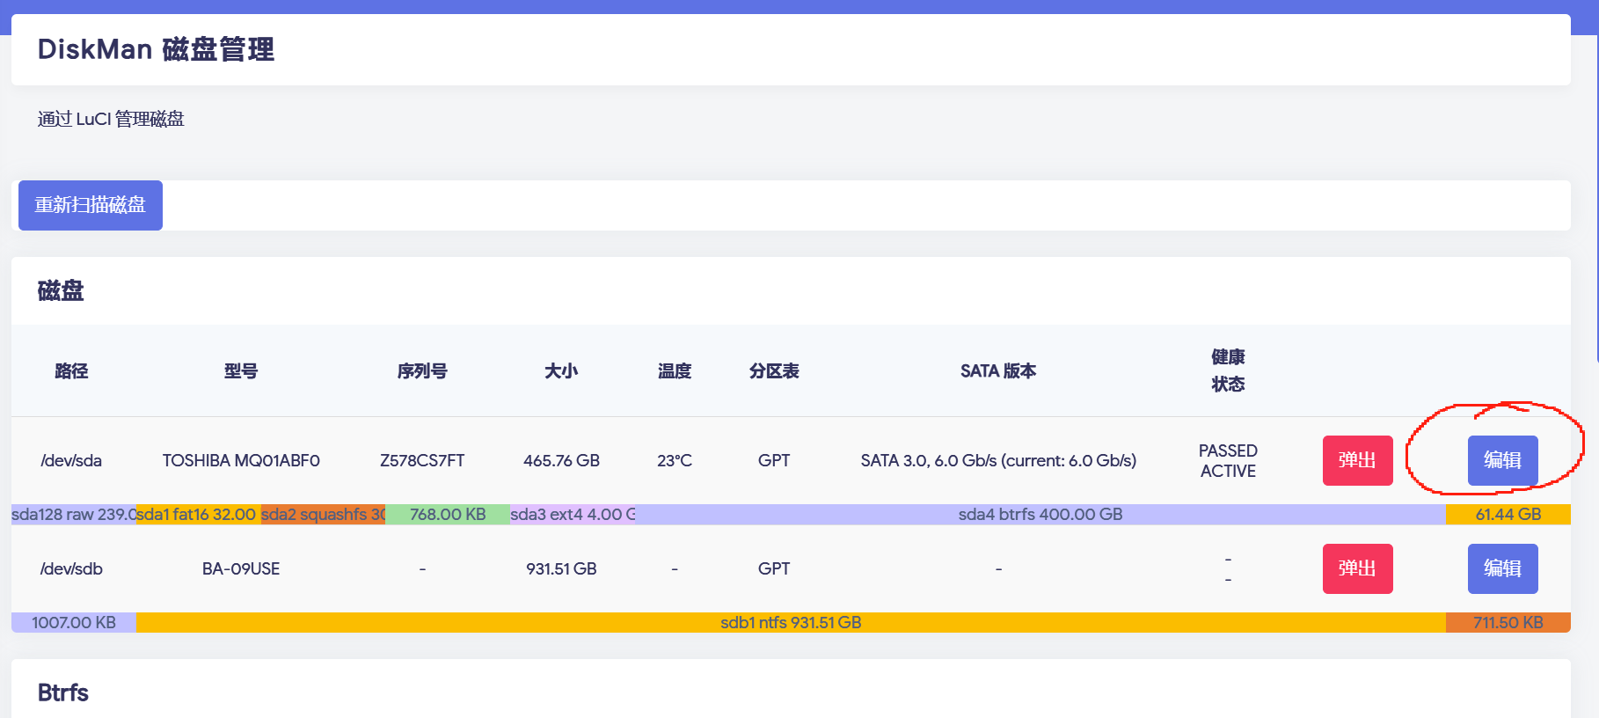
Task: Click the /dev/sdb path cell
Action: [x=71, y=569]
